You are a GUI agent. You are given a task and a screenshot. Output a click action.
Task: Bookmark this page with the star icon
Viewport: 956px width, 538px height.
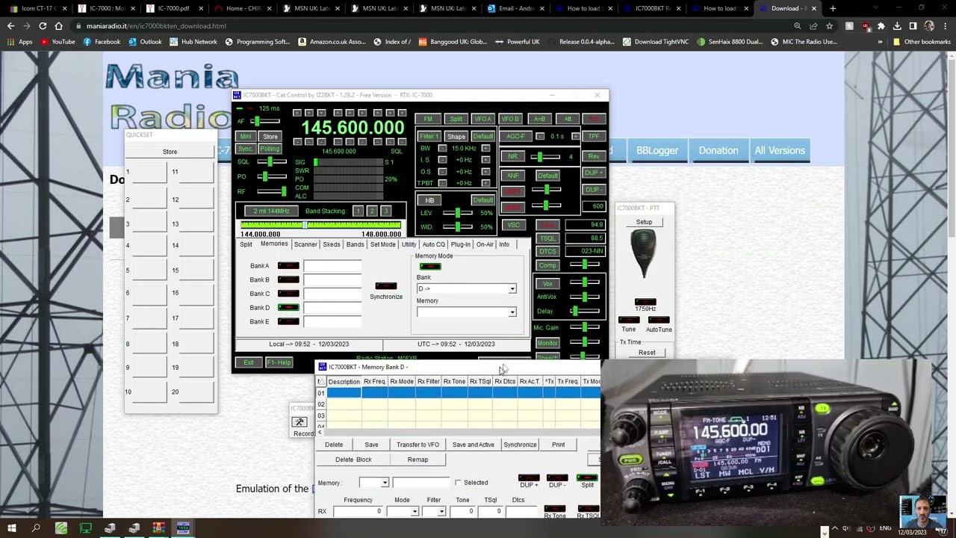(829, 25)
